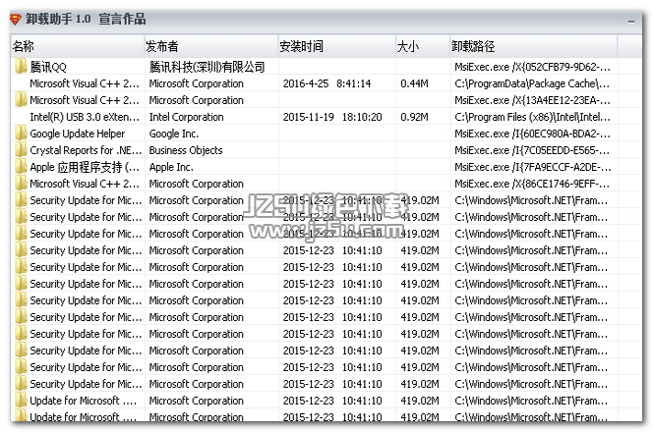Click the folder icon beside Crystal Reports entry
653x432 pixels.
point(21,149)
